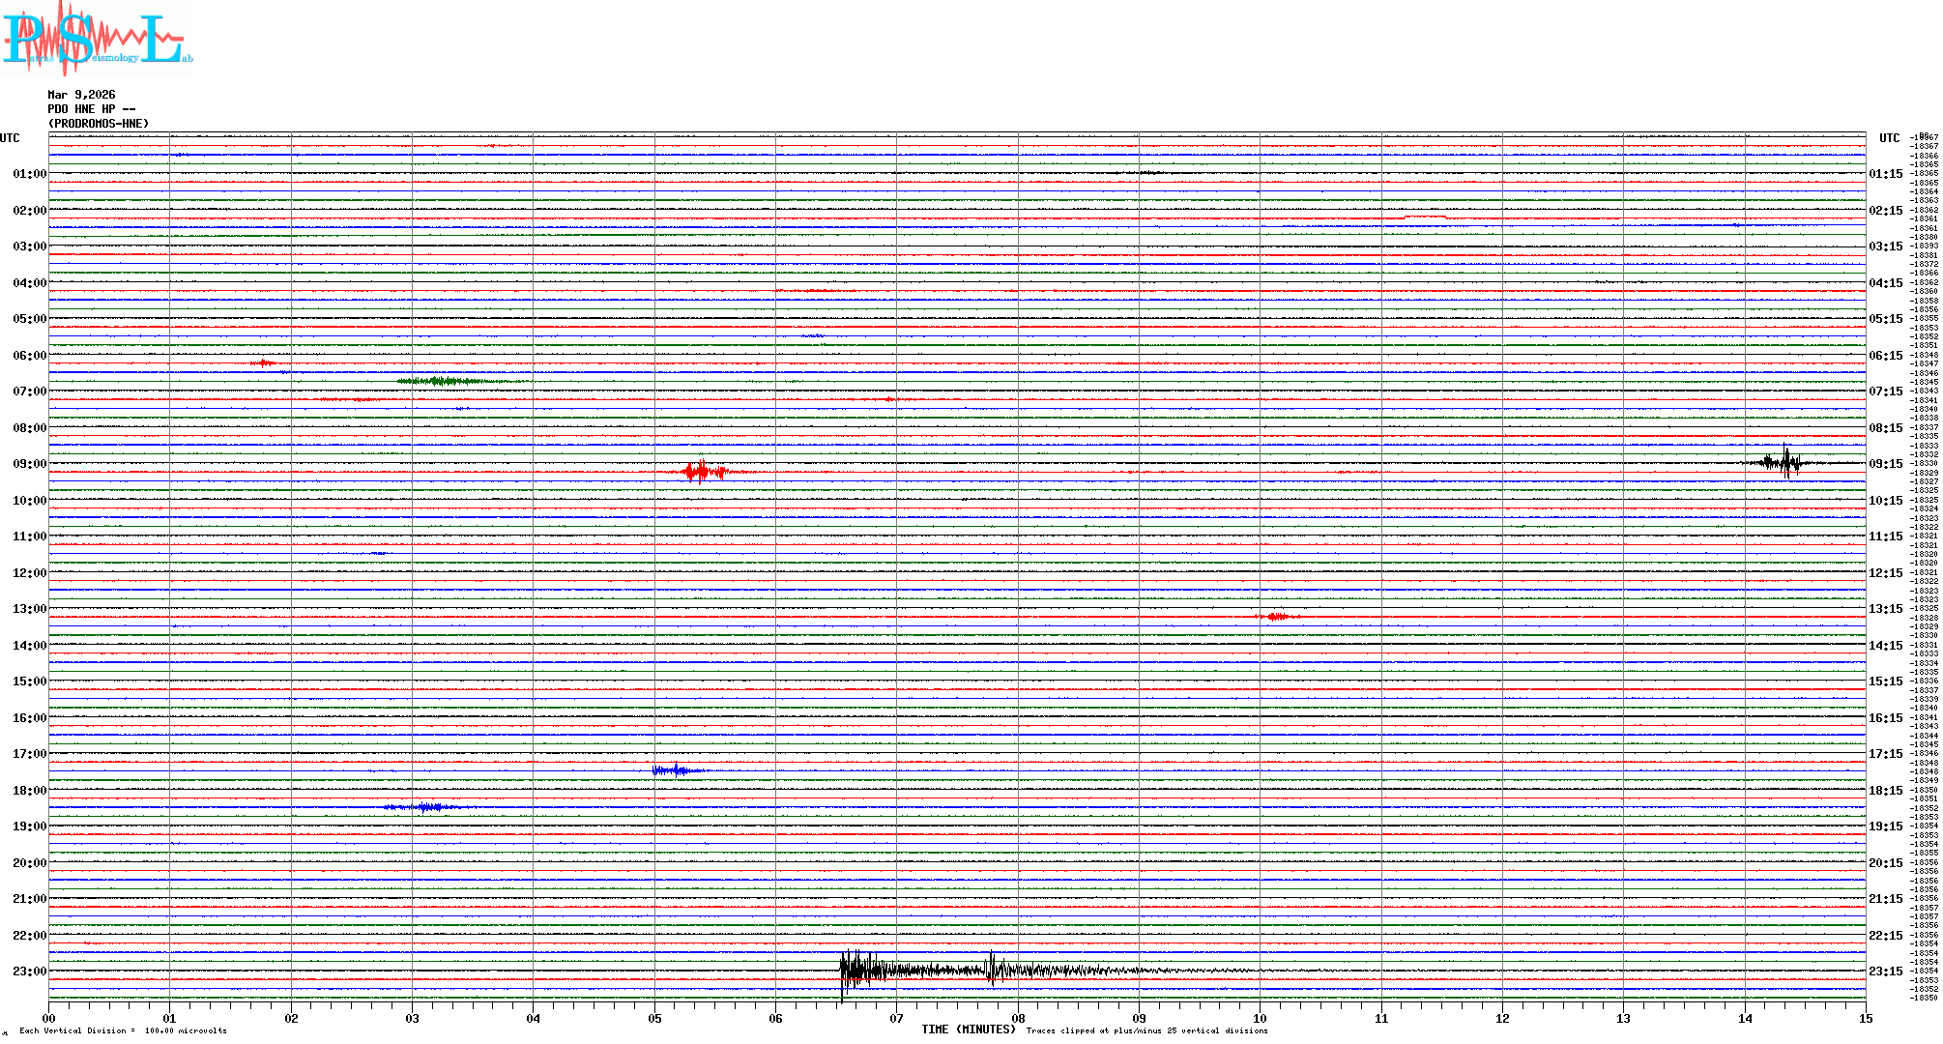Click the (PRODROMOS-HNE) station name

click(99, 124)
